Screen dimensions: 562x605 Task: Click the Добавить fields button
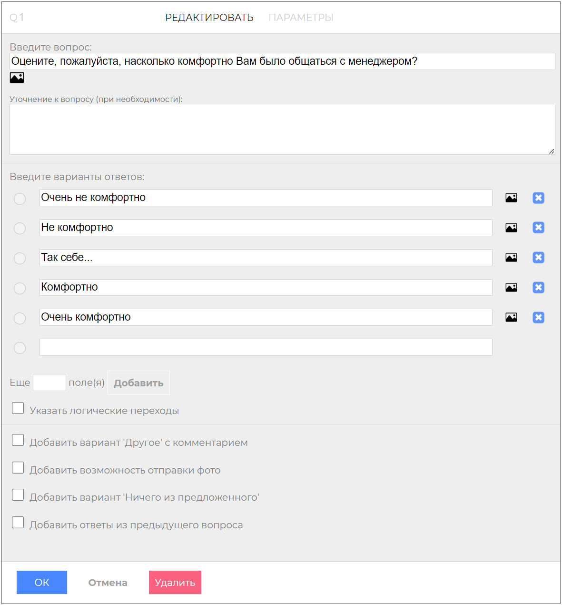click(138, 383)
